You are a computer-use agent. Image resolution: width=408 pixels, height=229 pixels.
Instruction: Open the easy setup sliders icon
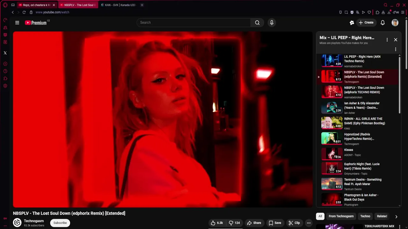pos(403,12)
